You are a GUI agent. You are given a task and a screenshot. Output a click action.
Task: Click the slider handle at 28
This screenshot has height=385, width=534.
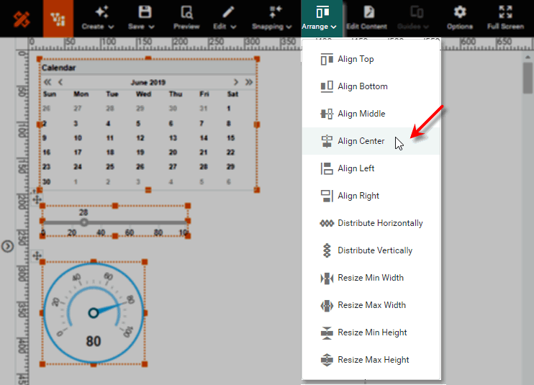pos(84,222)
